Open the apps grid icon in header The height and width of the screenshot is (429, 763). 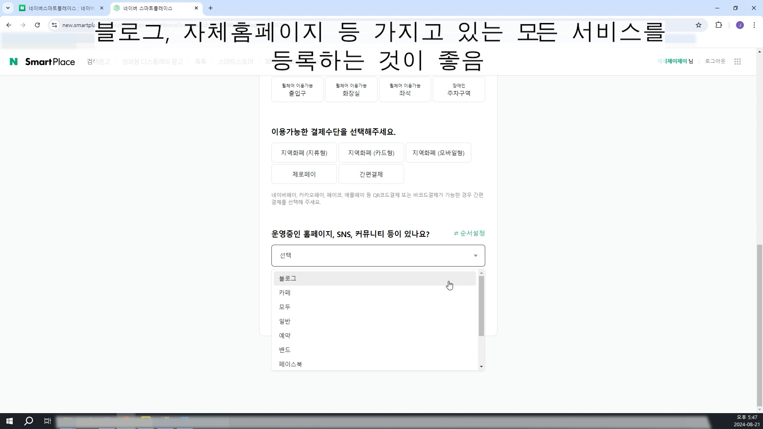point(738,62)
